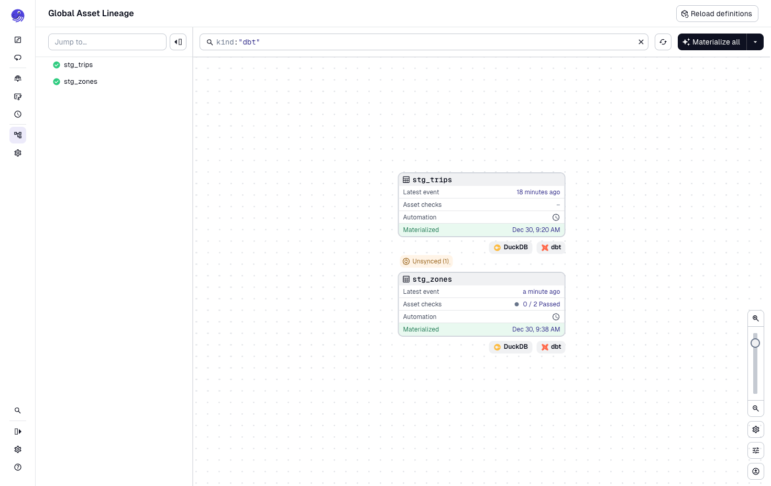This screenshot has width=771, height=486.
Task: Open the asset lineage graph view
Action: coord(18,135)
